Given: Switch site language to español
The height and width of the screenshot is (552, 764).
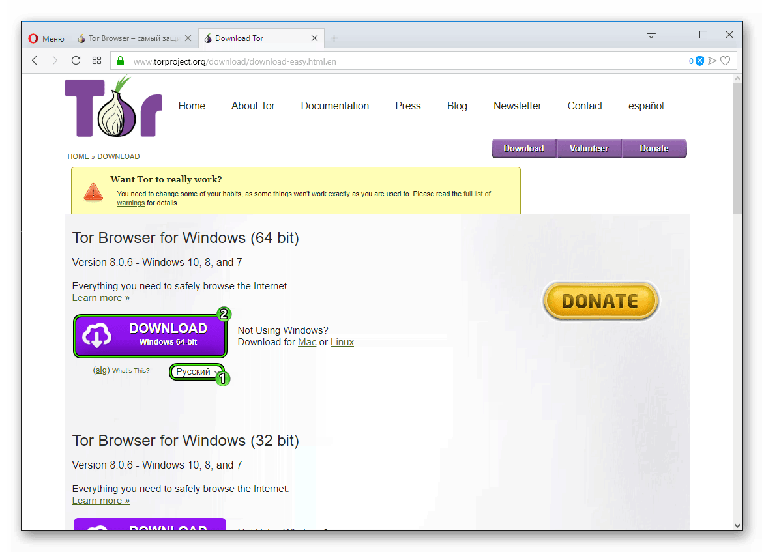Looking at the screenshot, I should (x=646, y=106).
